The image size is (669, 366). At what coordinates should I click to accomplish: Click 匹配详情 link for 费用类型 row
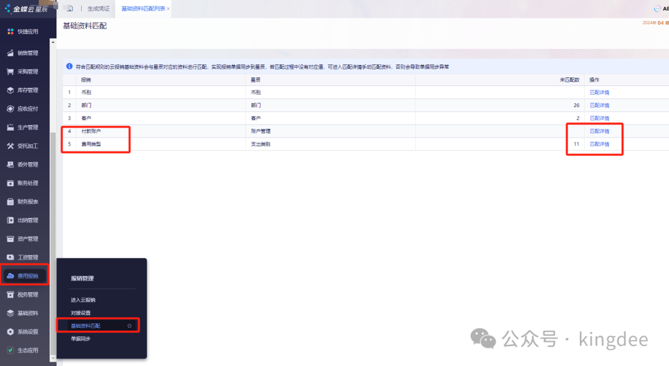coord(599,144)
